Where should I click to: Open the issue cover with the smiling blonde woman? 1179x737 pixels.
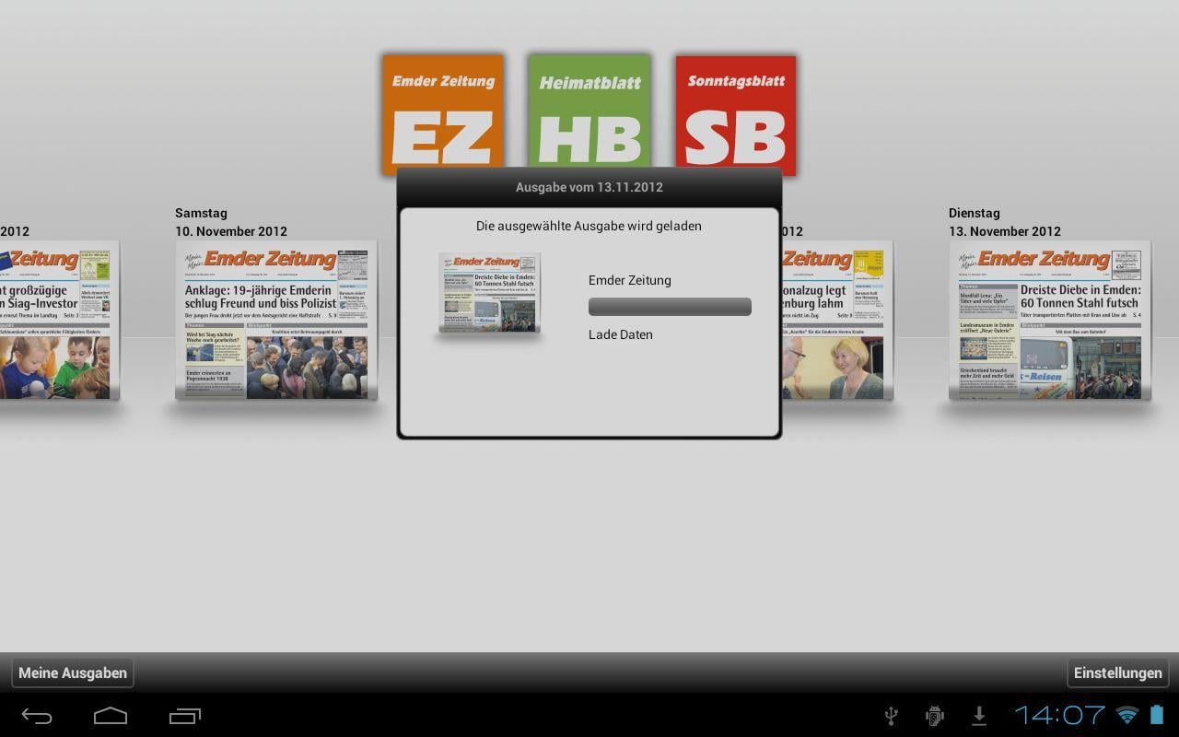[x=837, y=320]
